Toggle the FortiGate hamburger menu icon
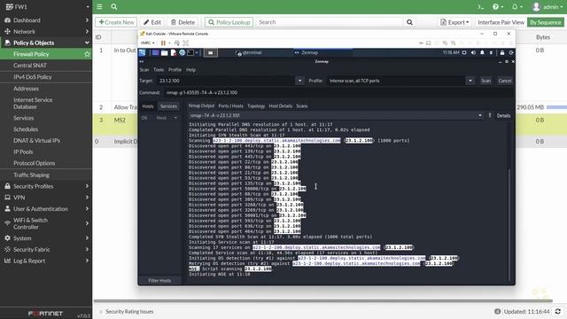The image size is (567, 319). pos(99,6)
